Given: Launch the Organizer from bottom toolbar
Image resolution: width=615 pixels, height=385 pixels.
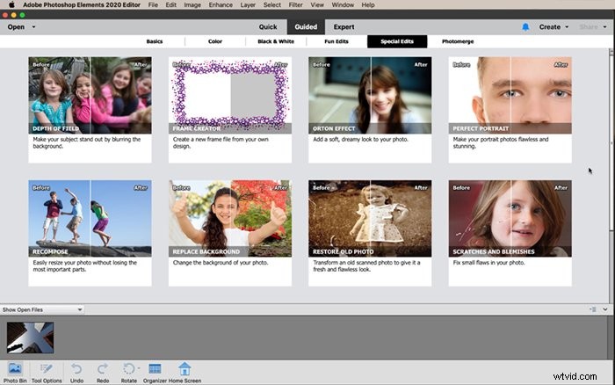Looking at the screenshot, I should click(155, 370).
